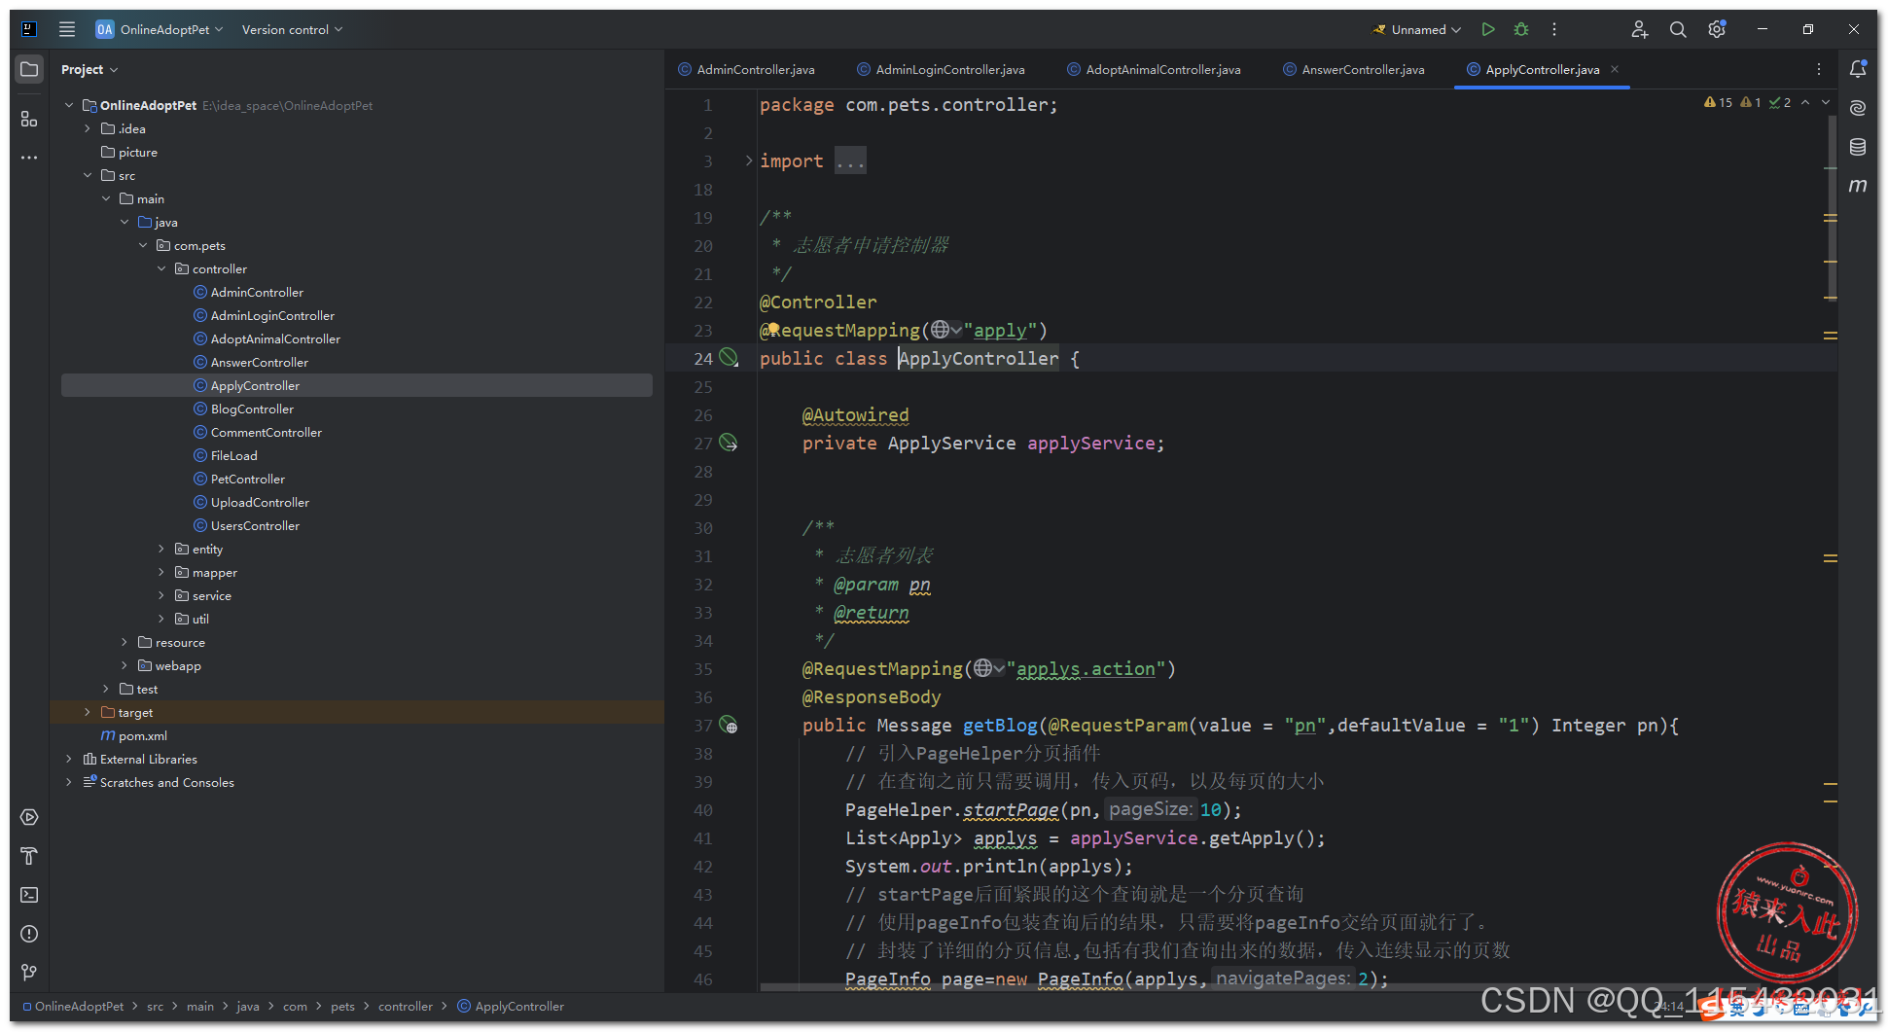Close the ApplyController.java tab
The width and height of the screenshot is (1888, 1032).
pos(1615,69)
